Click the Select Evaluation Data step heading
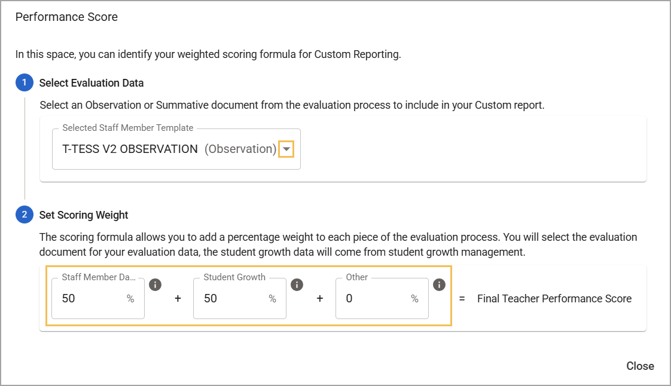Image resolution: width=671 pixels, height=386 pixels. coord(91,83)
